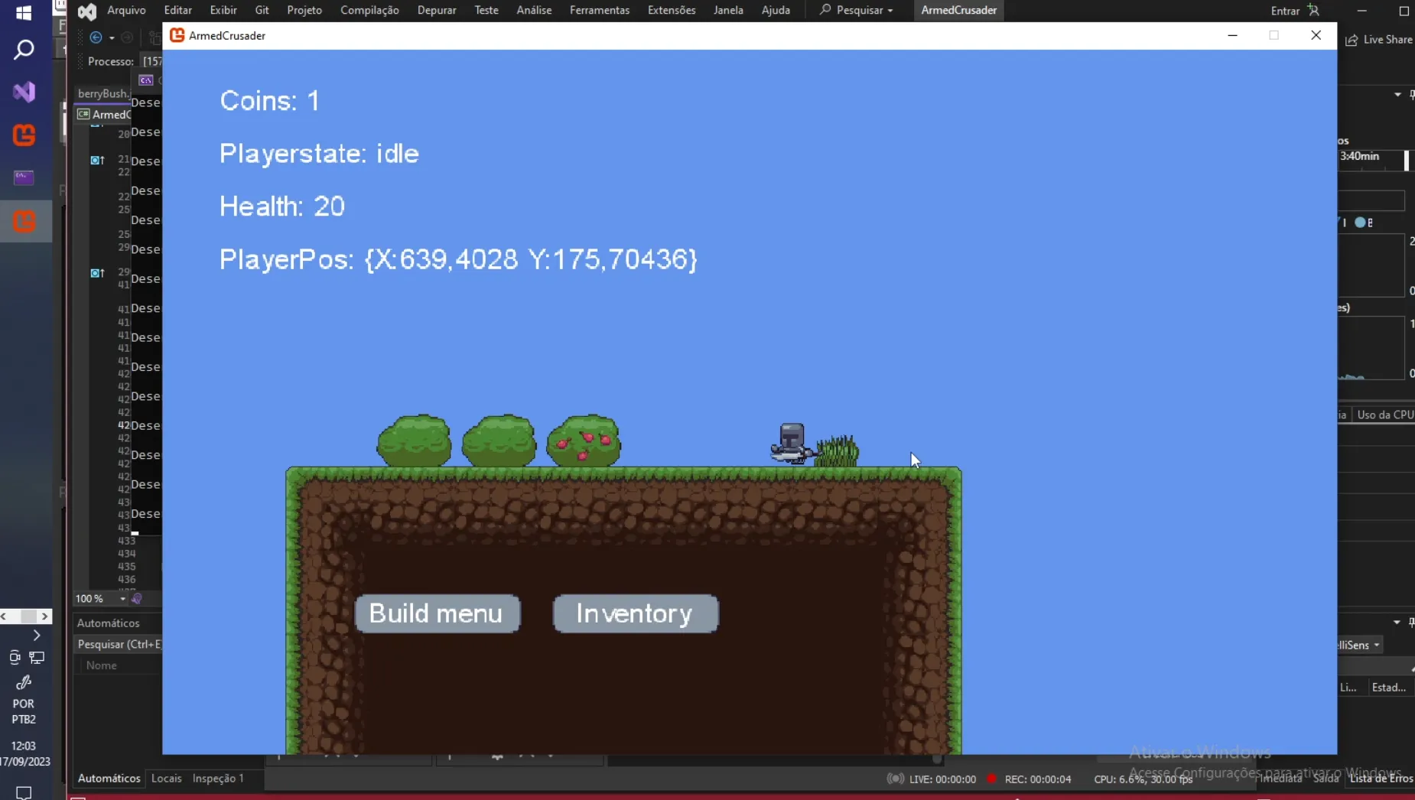Expand the system tray hidden icons chevron
This screenshot has height=800, width=1415.
36,636
